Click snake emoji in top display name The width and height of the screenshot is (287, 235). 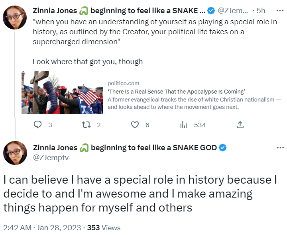[84, 11]
